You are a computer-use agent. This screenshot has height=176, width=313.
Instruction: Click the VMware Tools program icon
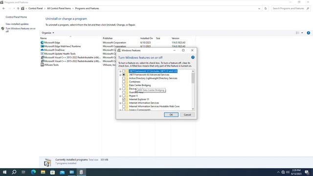point(42,65)
